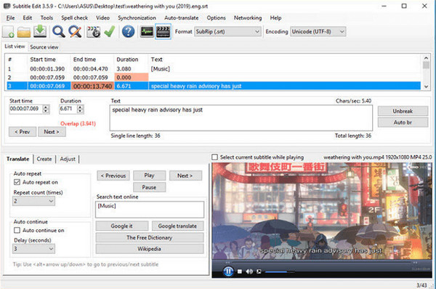This screenshot has width=436, height=289.
Task: Open the Repeat count dropdown
Action: (x=33, y=201)
